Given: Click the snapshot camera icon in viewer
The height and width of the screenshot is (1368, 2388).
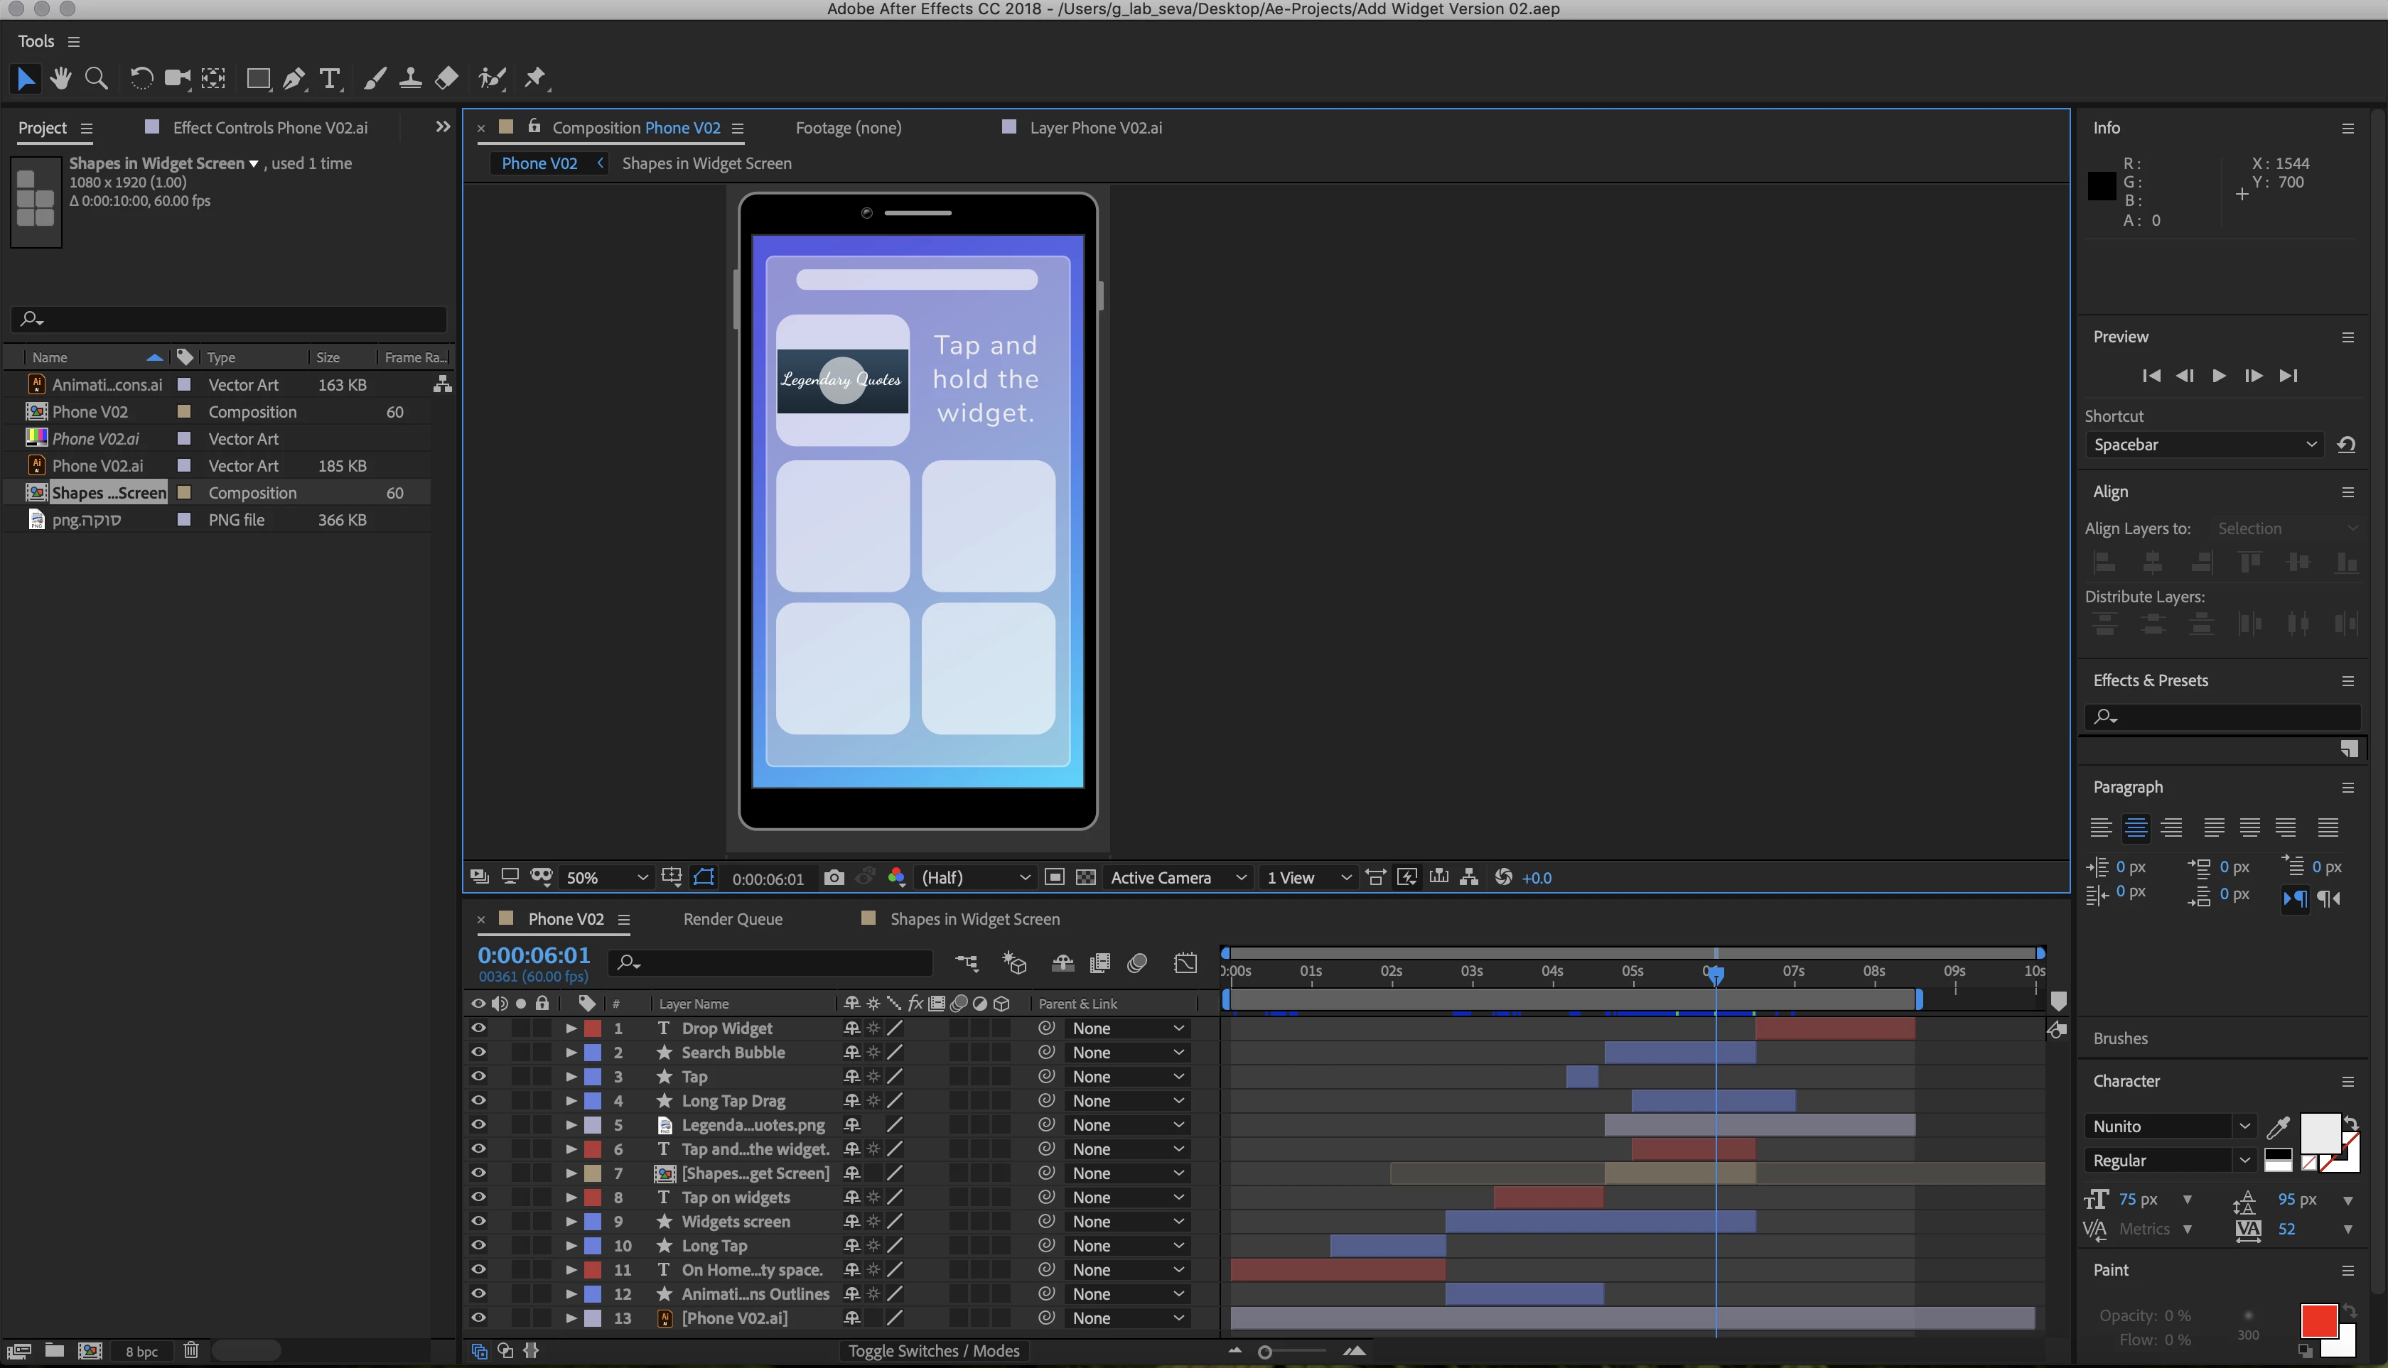Looking at the screenshot, I should [x=834, y=877].
